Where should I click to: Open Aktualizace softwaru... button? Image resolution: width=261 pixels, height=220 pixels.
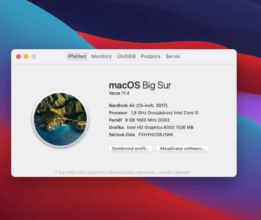tap(182, 148)
